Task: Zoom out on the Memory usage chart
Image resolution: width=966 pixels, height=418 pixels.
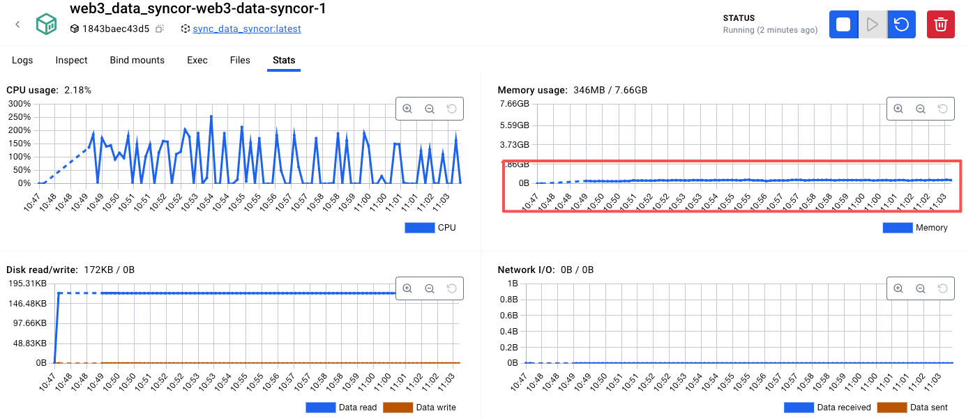Action: tap(921, 109)
